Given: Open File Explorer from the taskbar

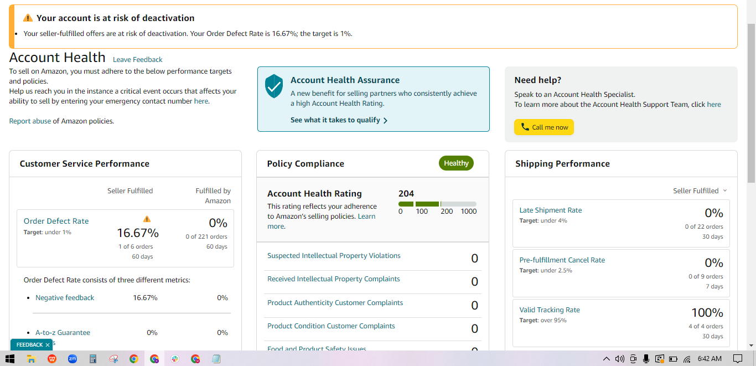Looking at the screenshot, I should pyautogui.click(x=32, y=359).
